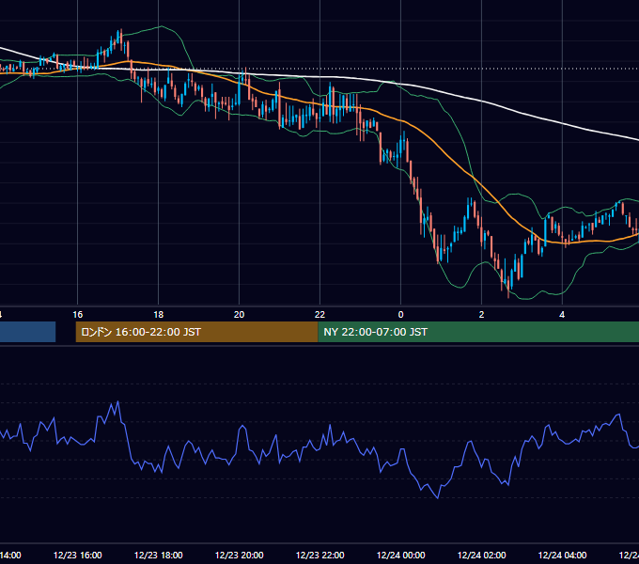639x564 pixels.
Task: Click the 12/23 22:00 date label
Action: tap(319, 555)
